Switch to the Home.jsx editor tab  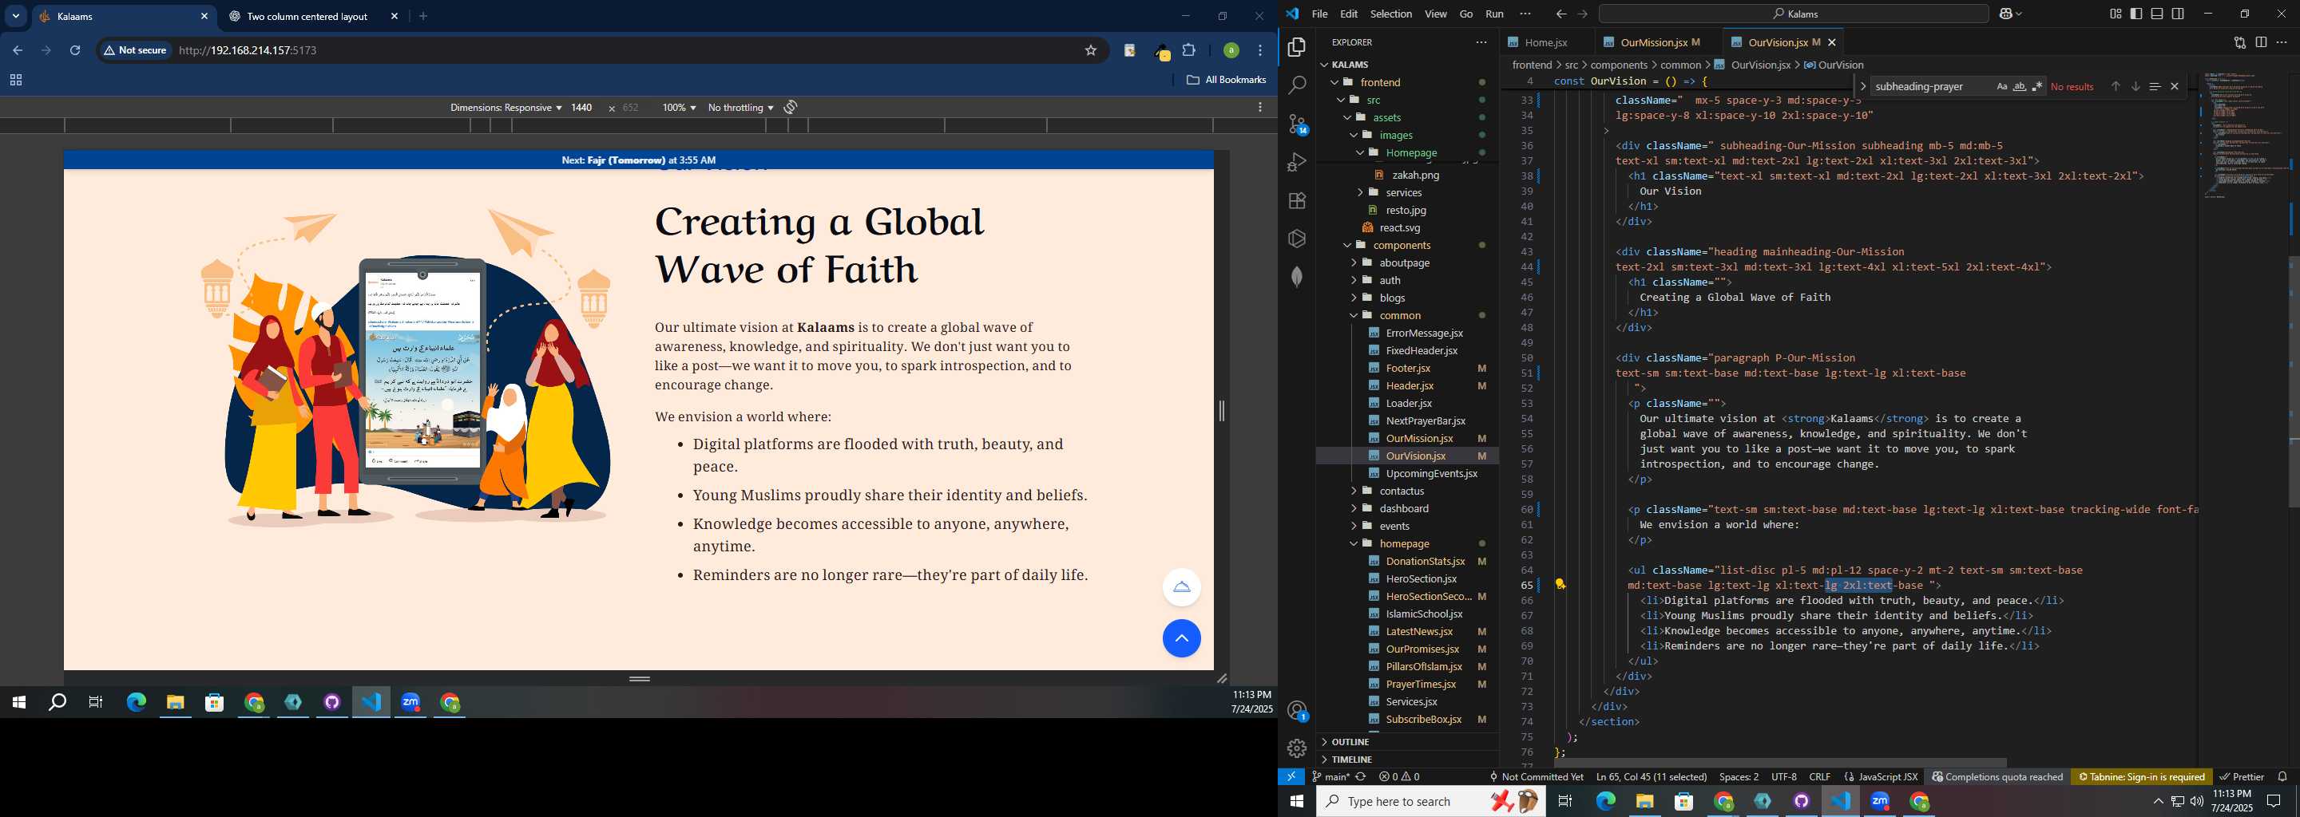click(x=1545, y=42)
